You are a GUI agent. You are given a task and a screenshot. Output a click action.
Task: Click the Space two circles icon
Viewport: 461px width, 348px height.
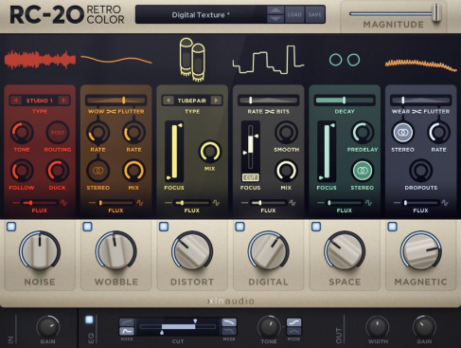point(345,60)
